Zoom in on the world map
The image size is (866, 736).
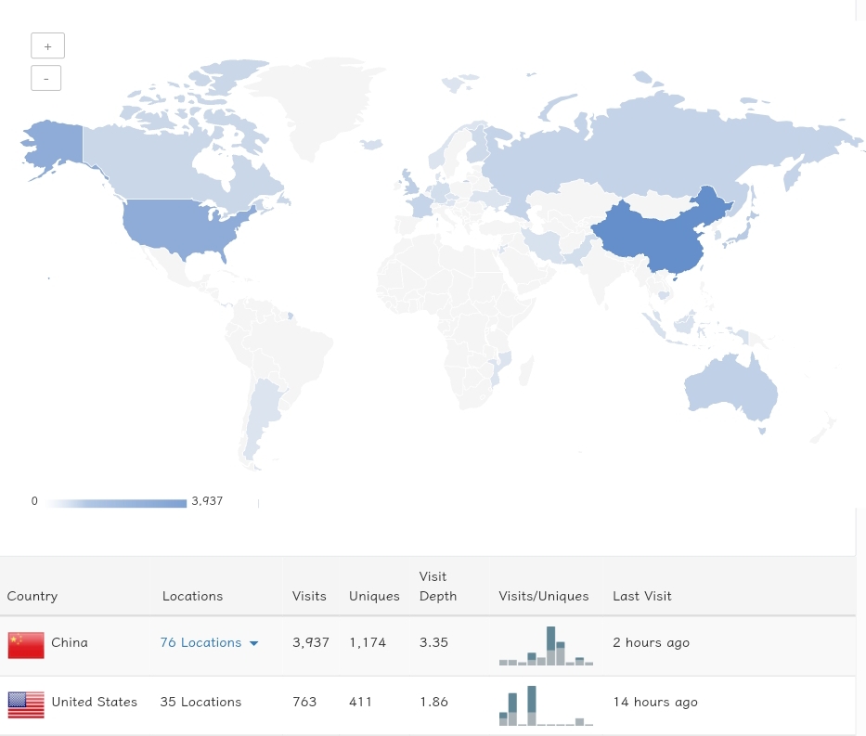[47, 45]
